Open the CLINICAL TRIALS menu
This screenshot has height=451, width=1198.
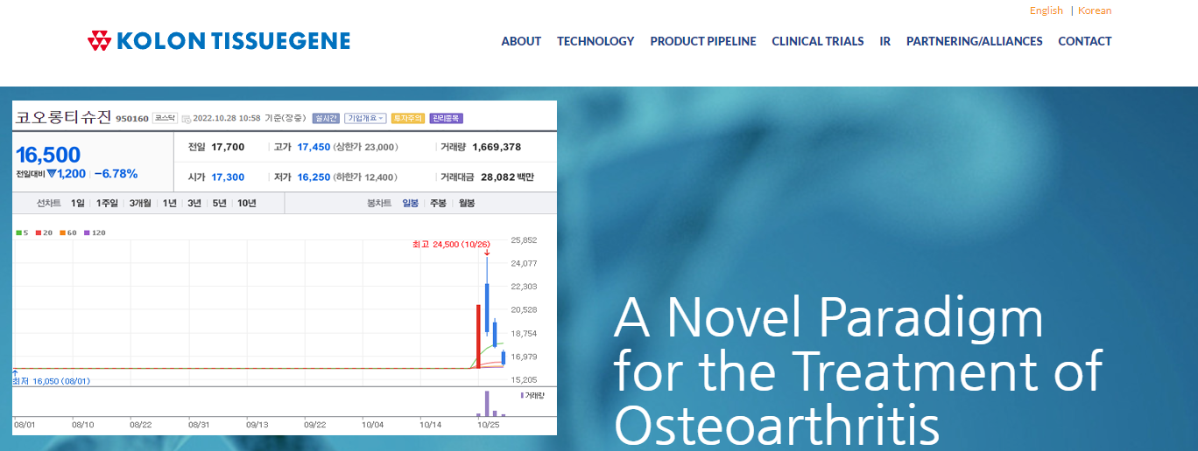(x=818, y=41)
